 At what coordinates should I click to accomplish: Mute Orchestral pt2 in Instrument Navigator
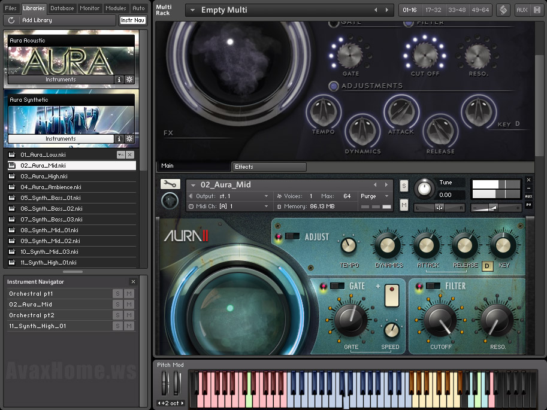click(x=129, y=315)
